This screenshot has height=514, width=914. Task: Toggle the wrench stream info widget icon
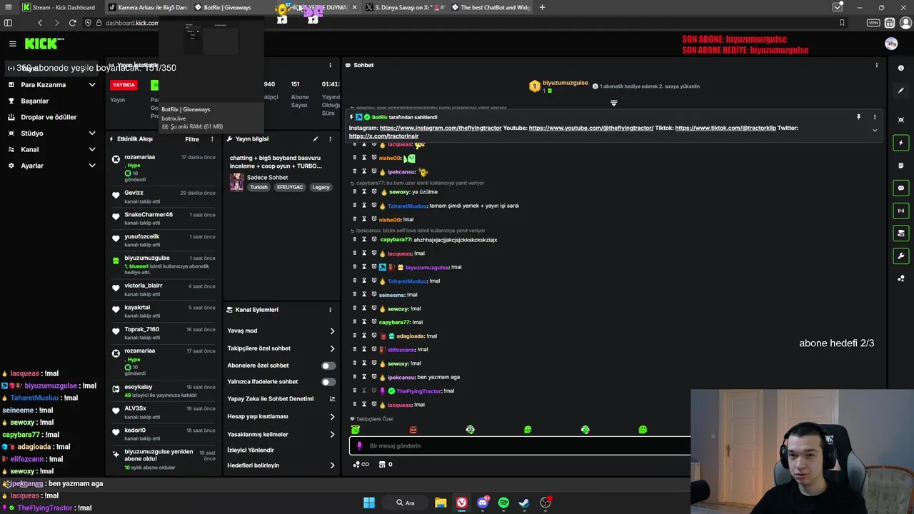click(x=901, y=256)
